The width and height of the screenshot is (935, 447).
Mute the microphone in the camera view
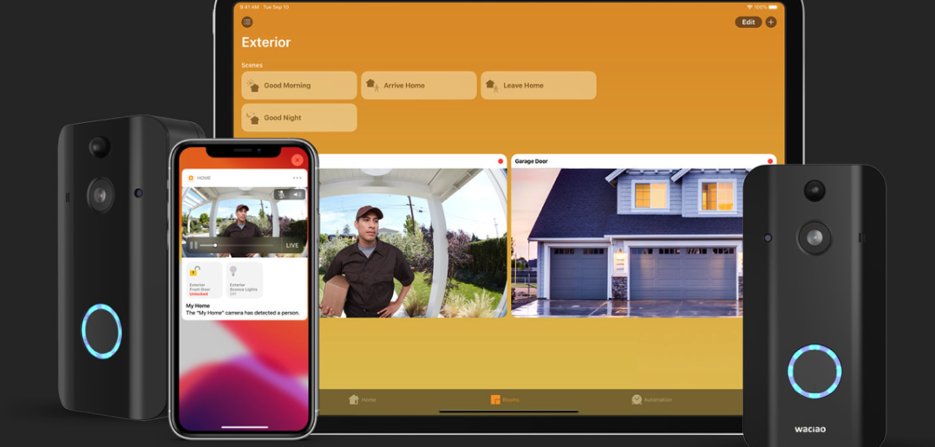(282, 195)
